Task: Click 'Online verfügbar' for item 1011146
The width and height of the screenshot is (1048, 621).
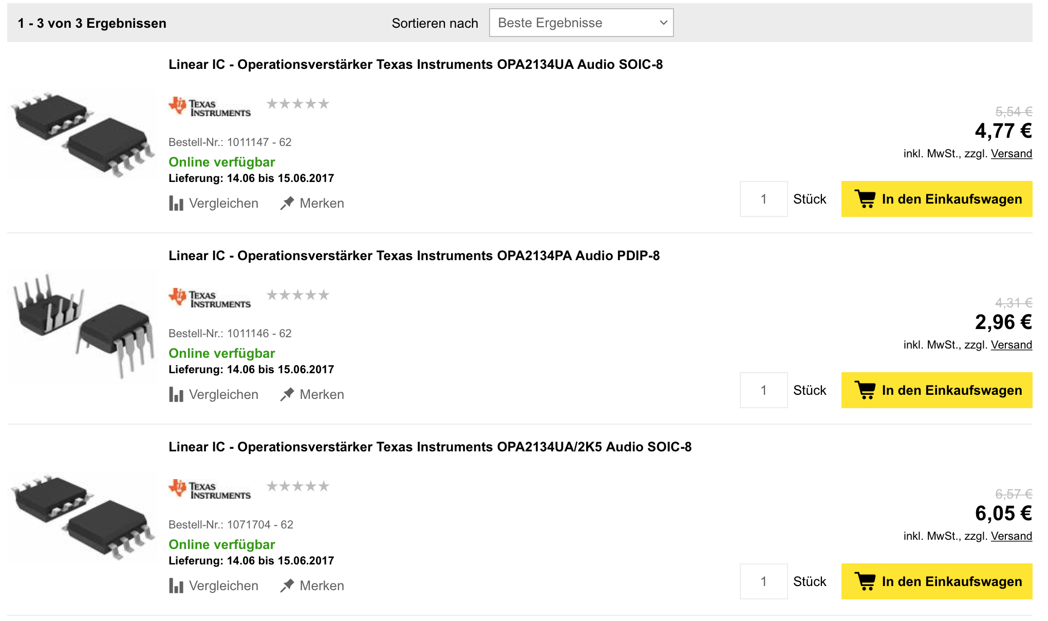Action: tap(222, 354)
